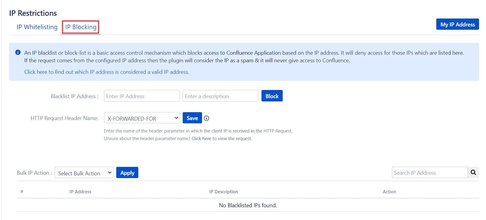
Task: Click info icon next to Save button
Action: 207,118
